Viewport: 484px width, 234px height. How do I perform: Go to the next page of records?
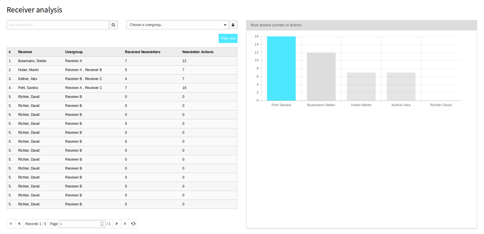coord(117,224)
